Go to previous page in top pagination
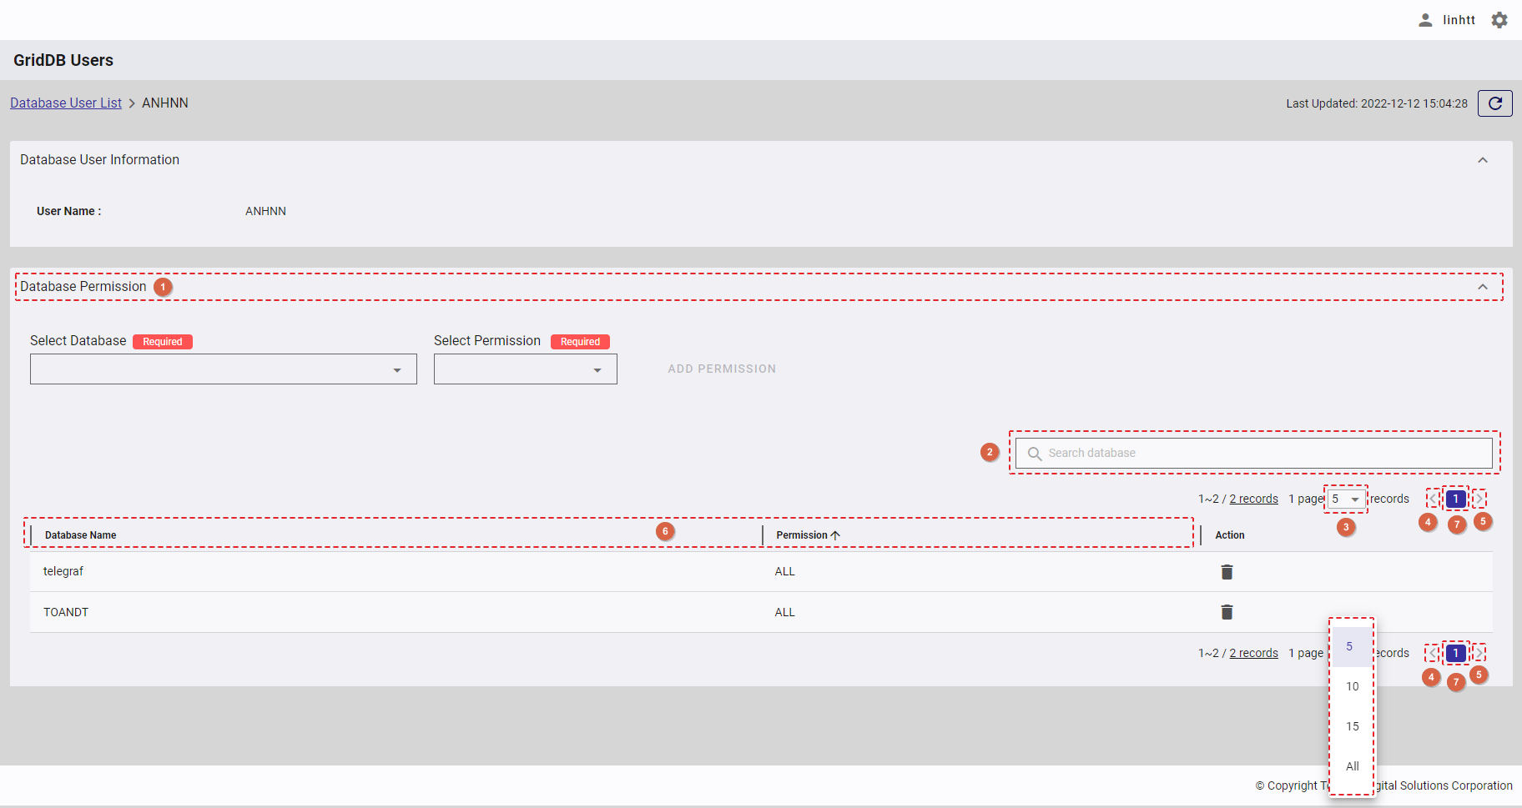1522x808 pixels. [x=1433, y=499]
